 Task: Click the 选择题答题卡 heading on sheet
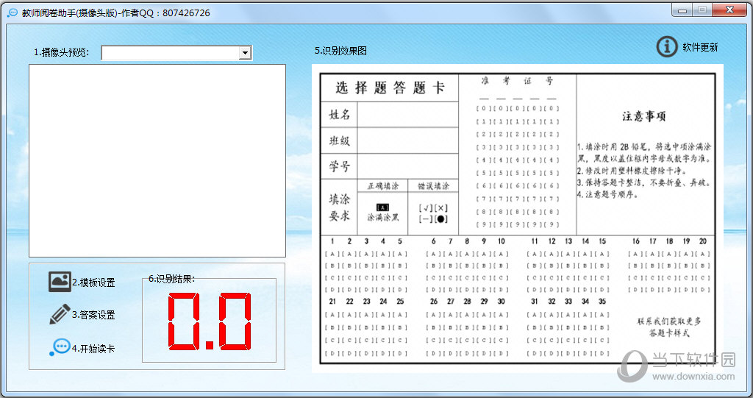[x=390, y=88]
